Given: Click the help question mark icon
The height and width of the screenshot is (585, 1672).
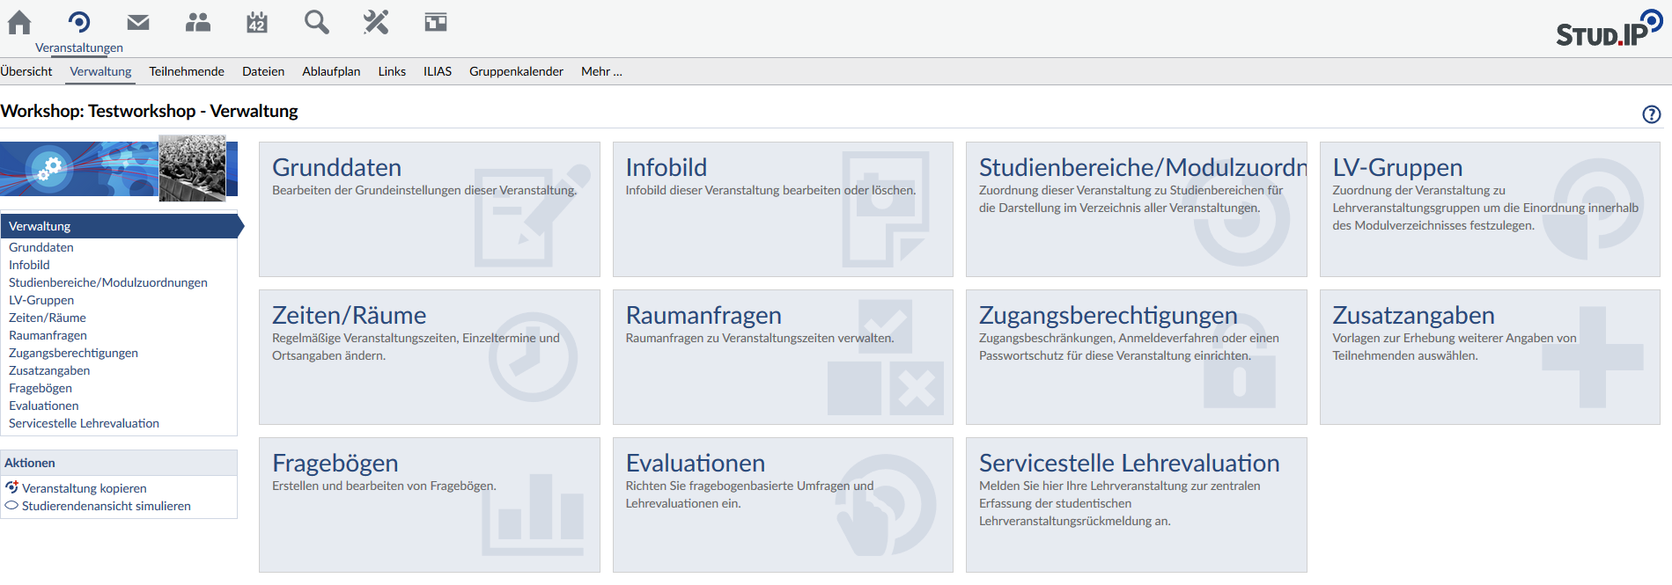Looking at the screenshot, I should tap(1651, 114).
